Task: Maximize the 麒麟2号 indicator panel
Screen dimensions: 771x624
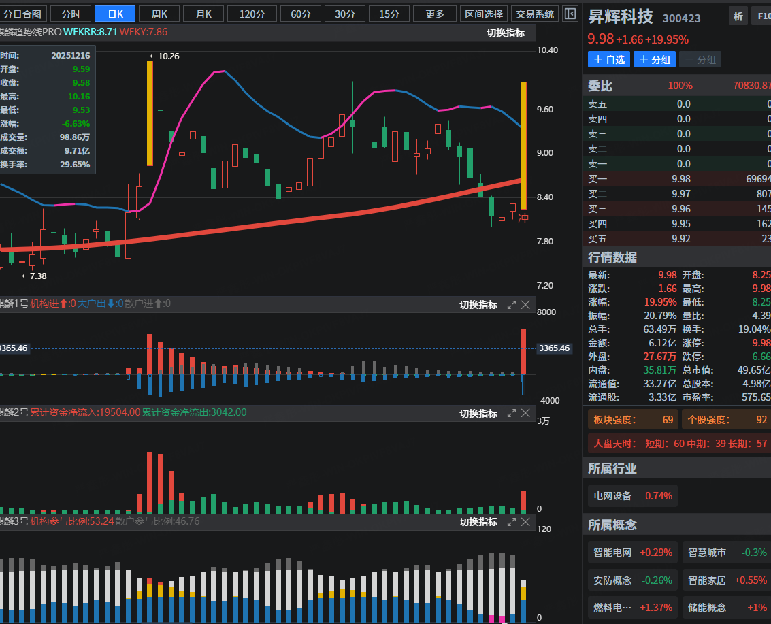Action: pyautogui.click(x=512, y=413)
